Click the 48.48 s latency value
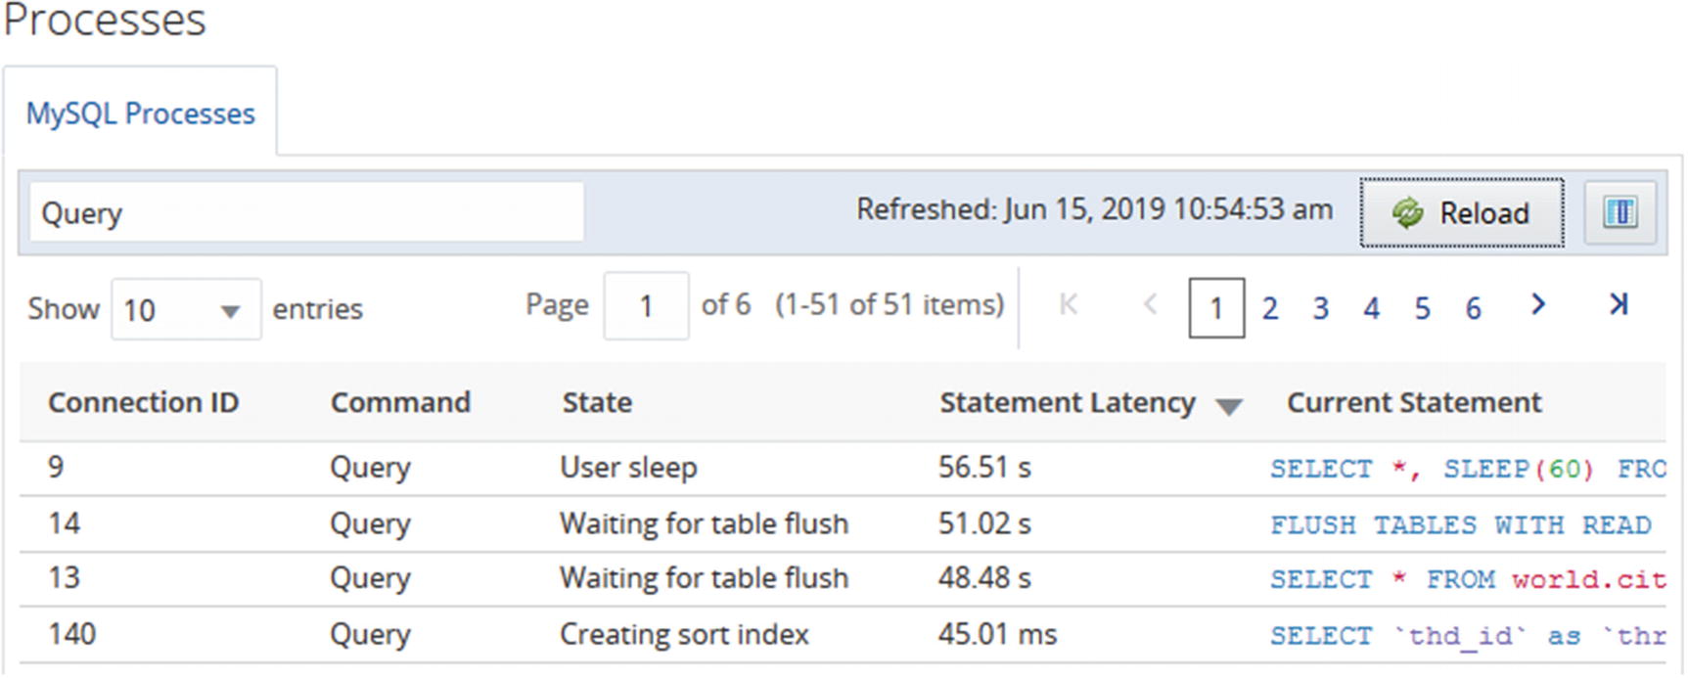 [x=984, y=578]
